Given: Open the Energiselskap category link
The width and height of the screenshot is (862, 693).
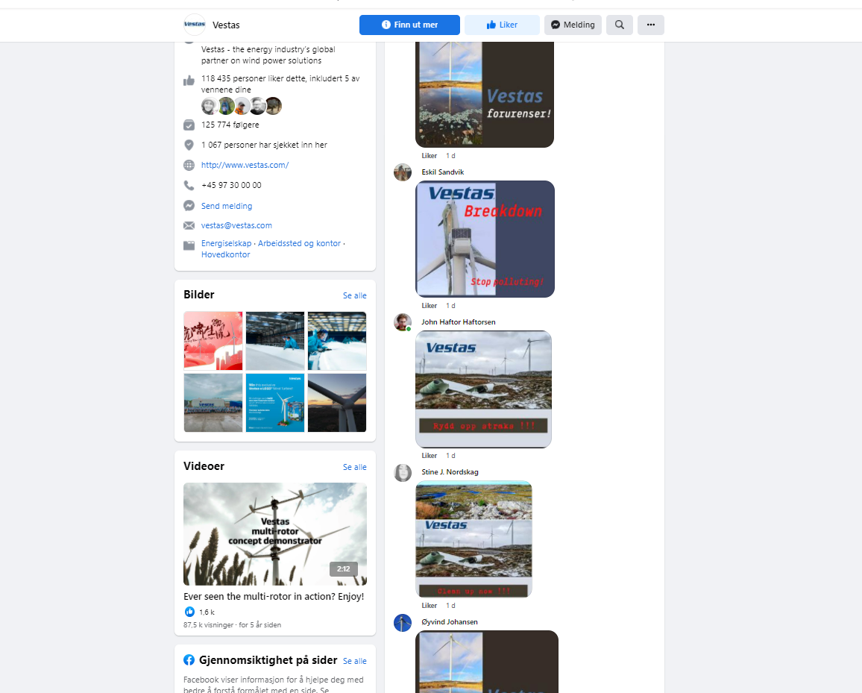Looking at the screenshot, I should click(226, 243).
